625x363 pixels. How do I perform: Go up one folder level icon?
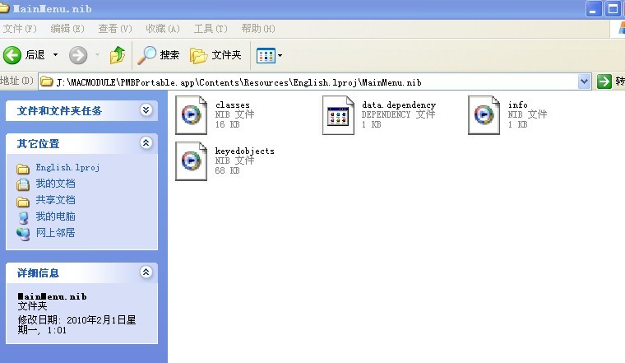click(x=117, y=55)
